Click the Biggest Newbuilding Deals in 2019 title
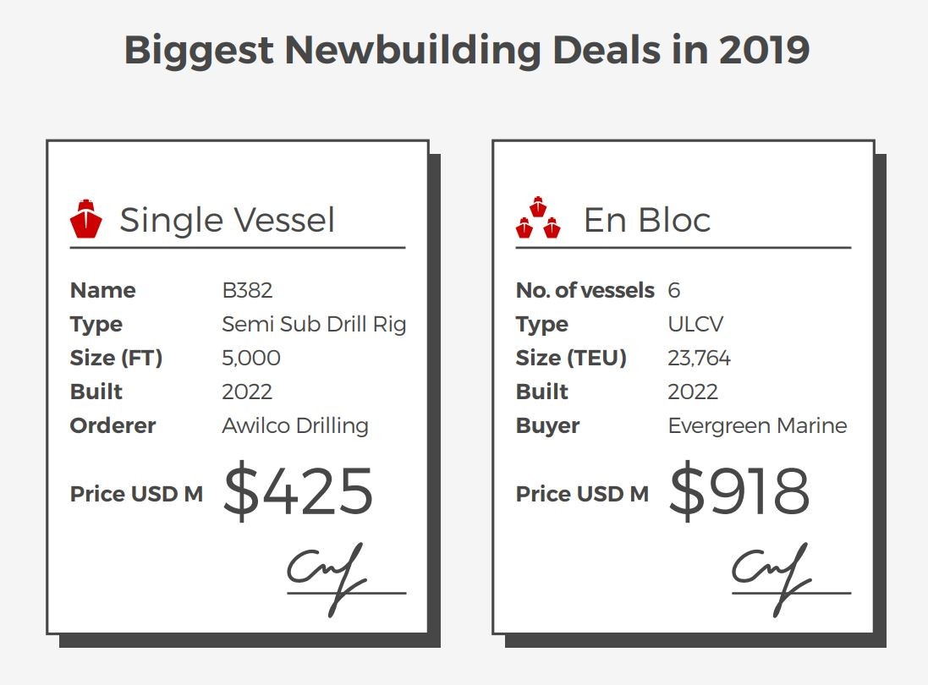 pyautogui.click(x=466, y=50)
